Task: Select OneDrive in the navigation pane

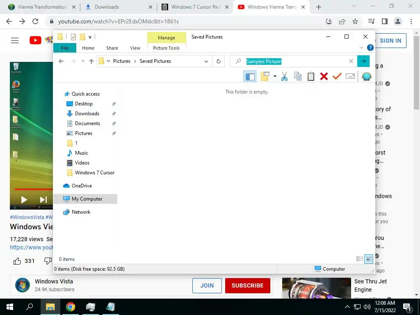Action: [x=82, y=186]
